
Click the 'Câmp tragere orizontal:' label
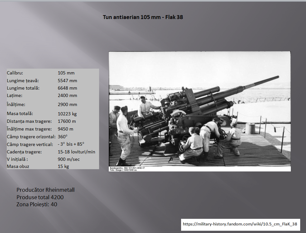point(31,137)
